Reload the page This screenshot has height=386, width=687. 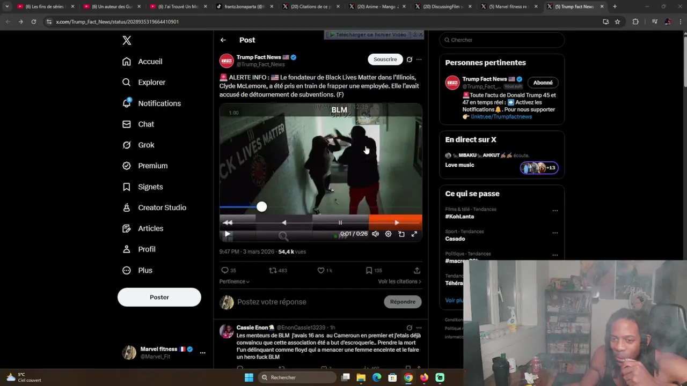point(33,21)
